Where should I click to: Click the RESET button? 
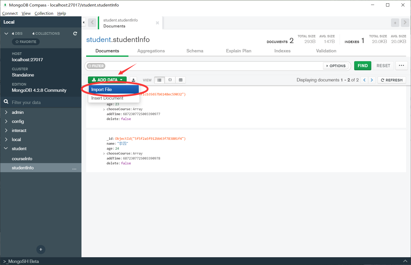[x=383, y=66]
